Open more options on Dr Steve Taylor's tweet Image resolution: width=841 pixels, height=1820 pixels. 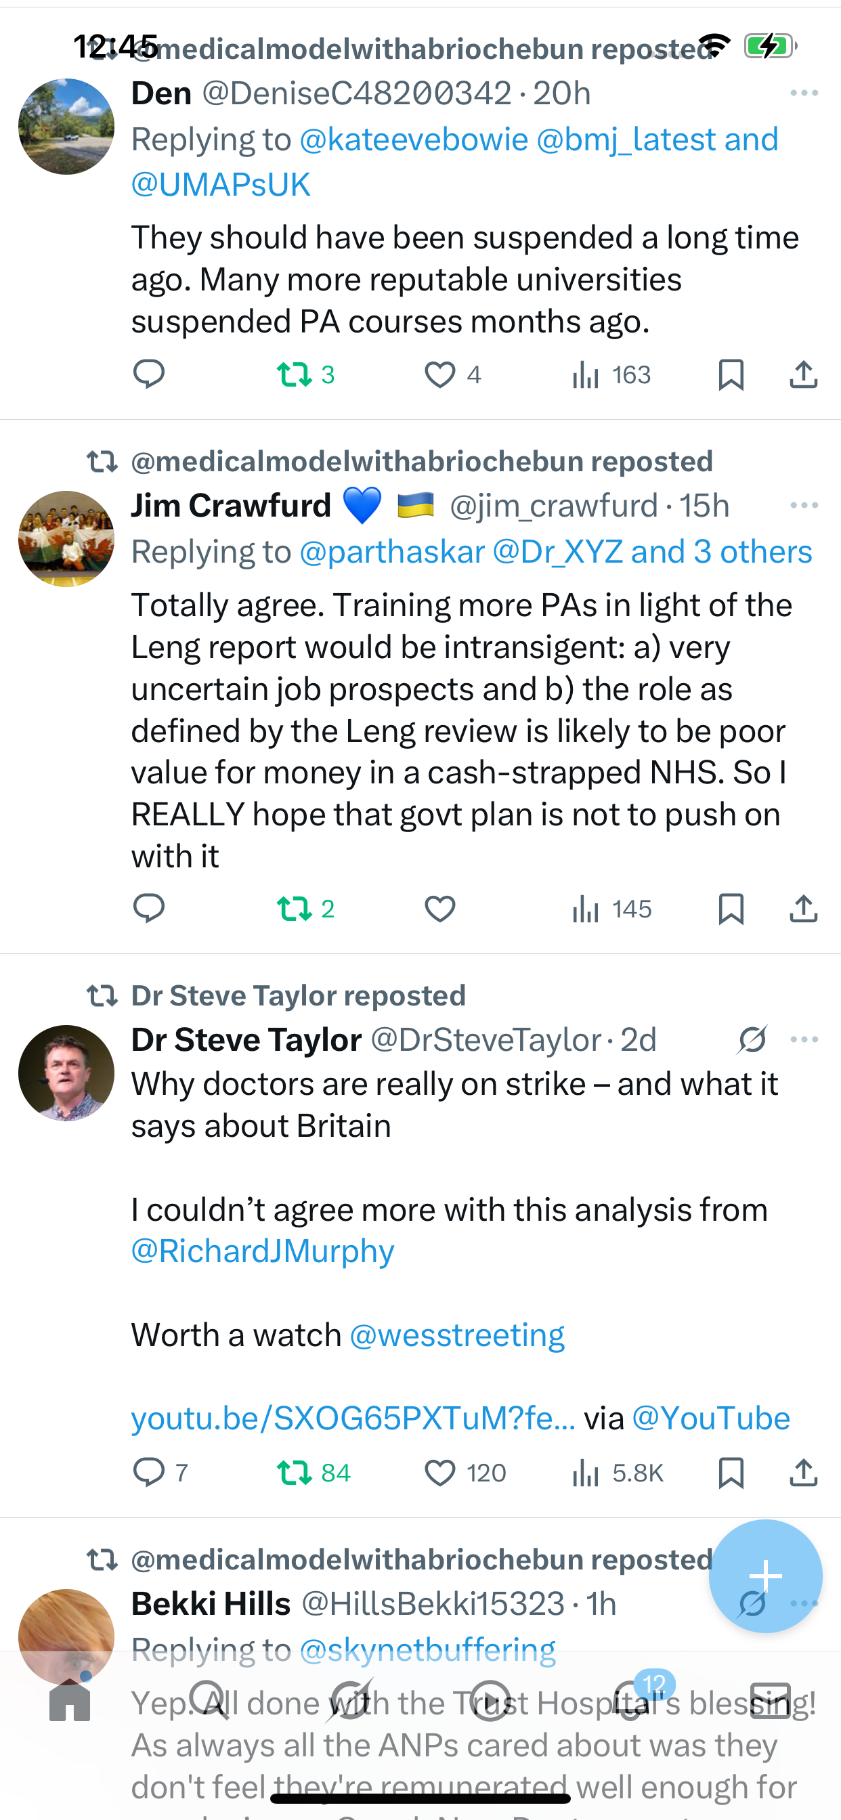click(x=804, y=1039)
